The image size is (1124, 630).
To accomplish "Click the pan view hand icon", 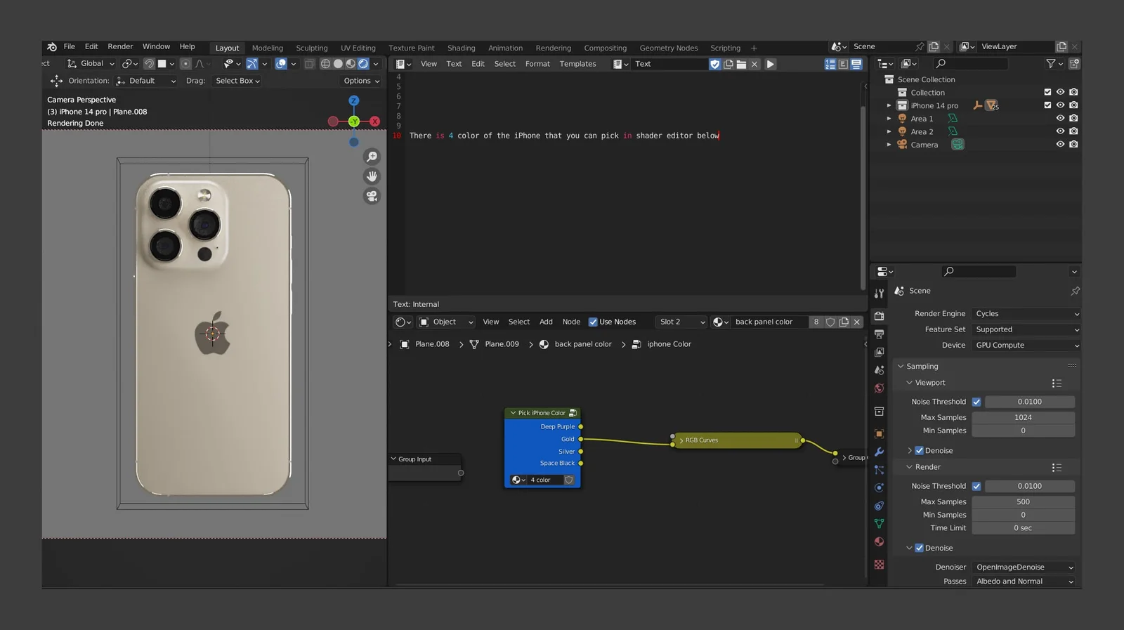I will point(372,176).
